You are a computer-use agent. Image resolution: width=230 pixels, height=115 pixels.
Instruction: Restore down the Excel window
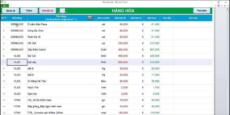pos(218,2)
